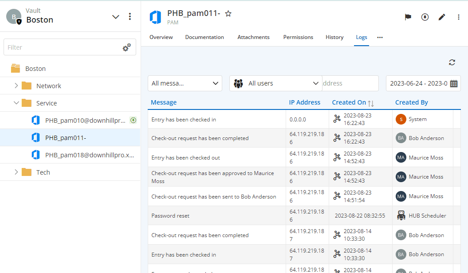This screenshot has height=273, width=468.
Task: Collapse the Service folder
Action: [x=16, y=103]
